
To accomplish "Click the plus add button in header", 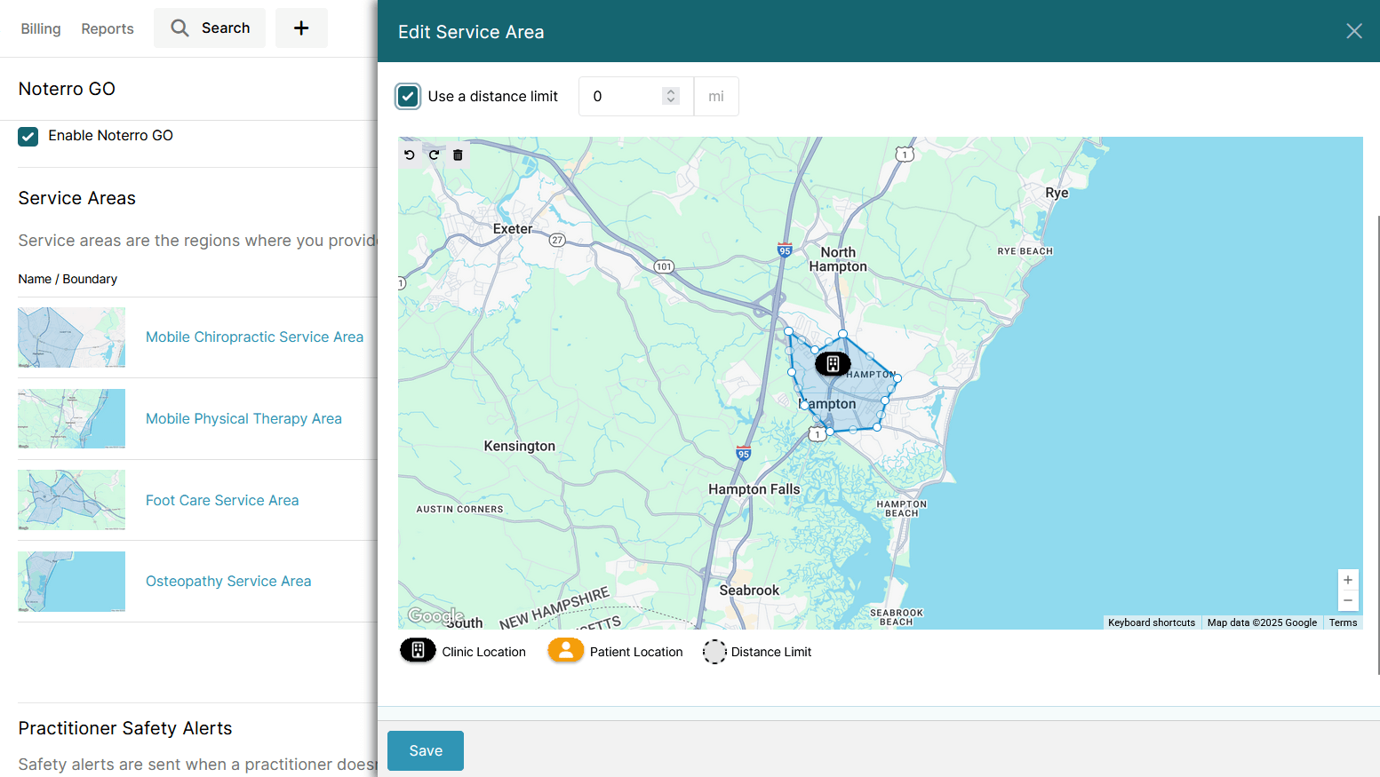I will click(301, 28).
